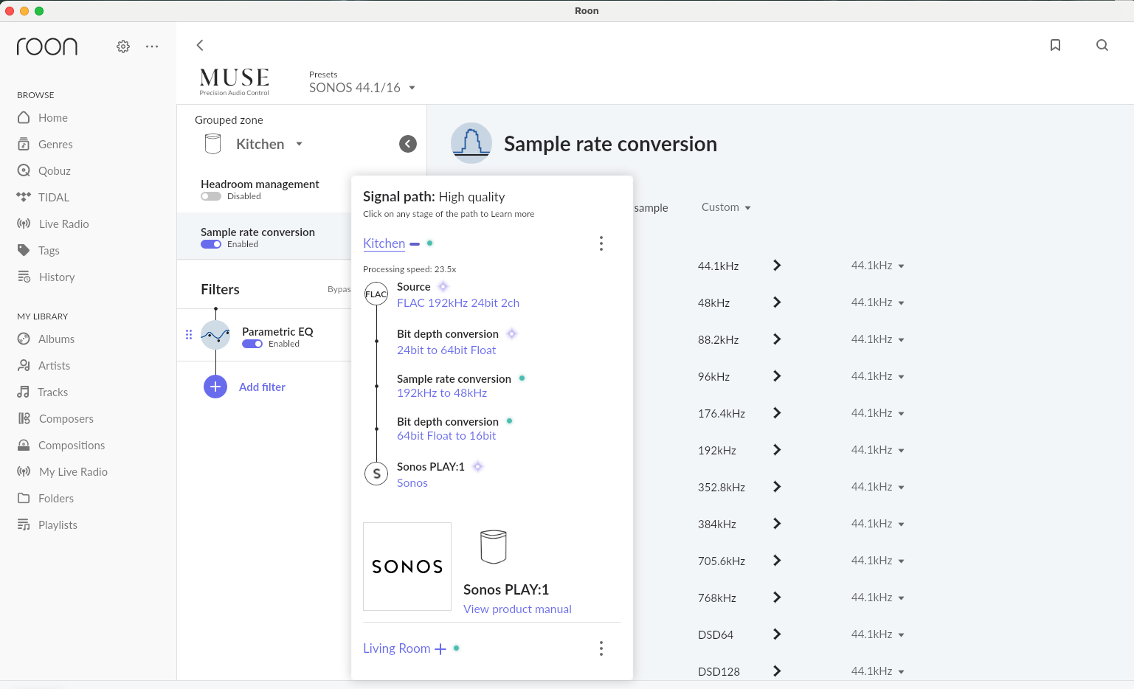Go to Home in sidebar

coord(43,118)
